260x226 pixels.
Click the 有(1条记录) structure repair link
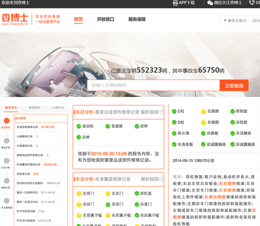tap(48, 127)
